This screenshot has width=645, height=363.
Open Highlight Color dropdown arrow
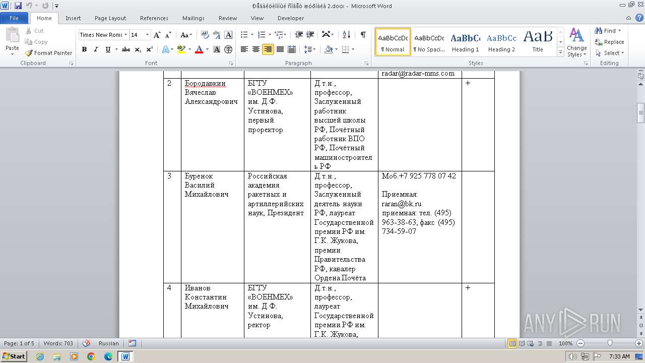pos(190,49)
